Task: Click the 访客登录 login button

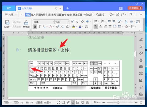Action: pos(135,8)
